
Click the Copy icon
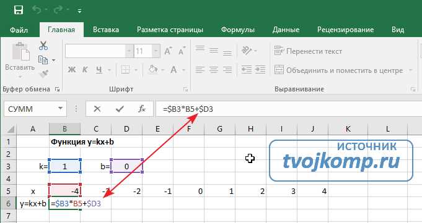click(43, 60)
